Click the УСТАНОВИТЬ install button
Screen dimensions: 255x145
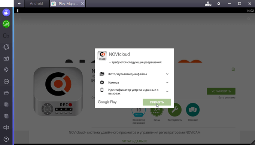221,91
